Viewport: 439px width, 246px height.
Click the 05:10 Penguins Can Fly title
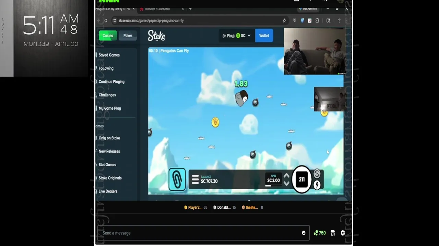pos(169,51)
